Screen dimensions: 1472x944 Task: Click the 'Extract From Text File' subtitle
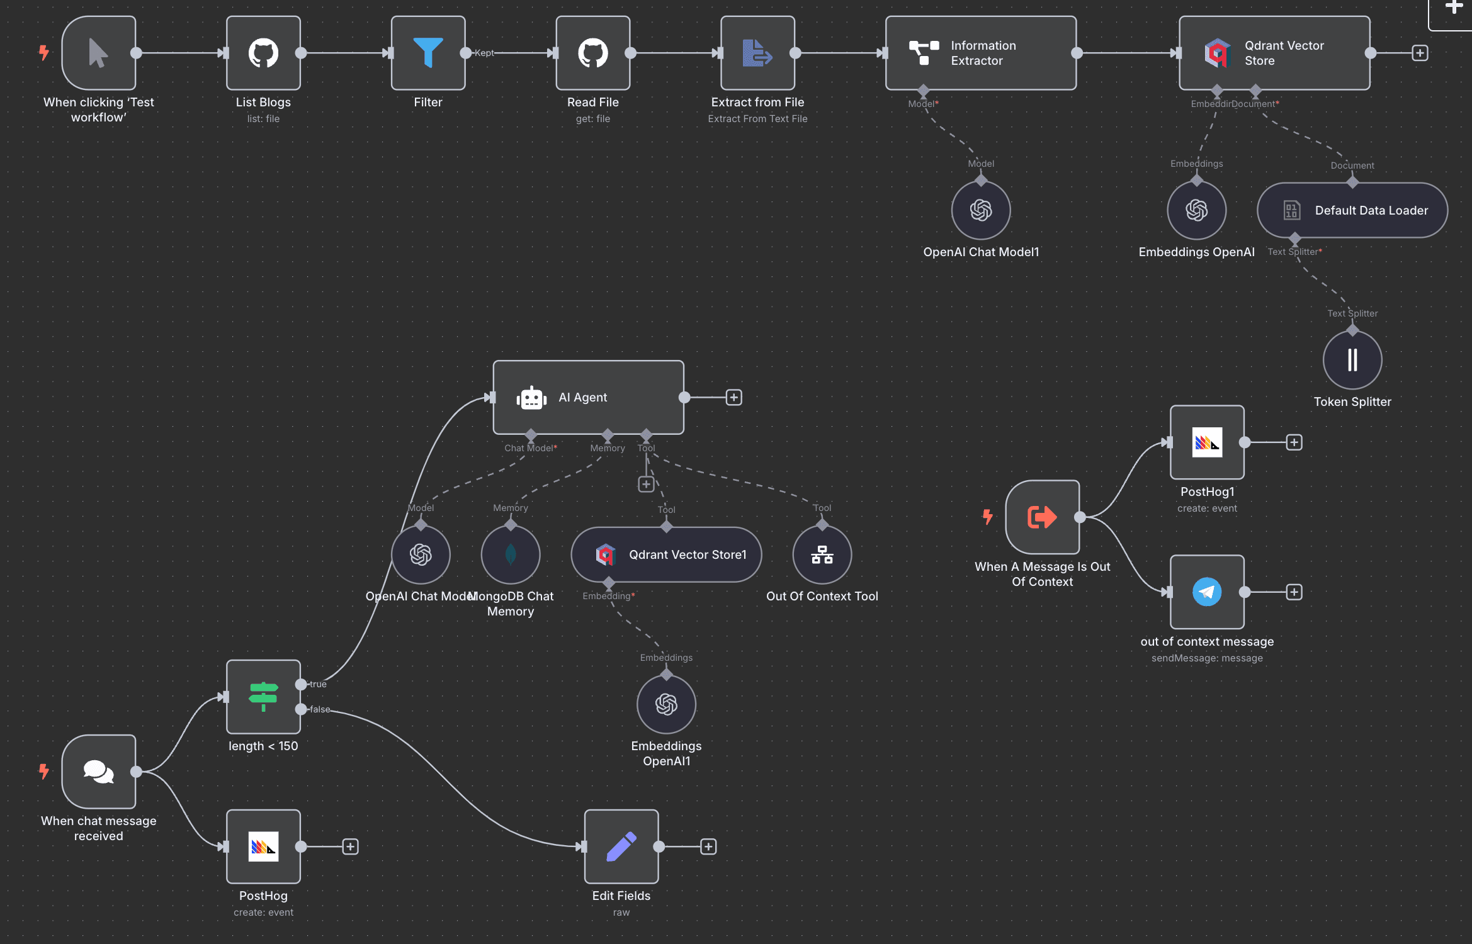757,119
